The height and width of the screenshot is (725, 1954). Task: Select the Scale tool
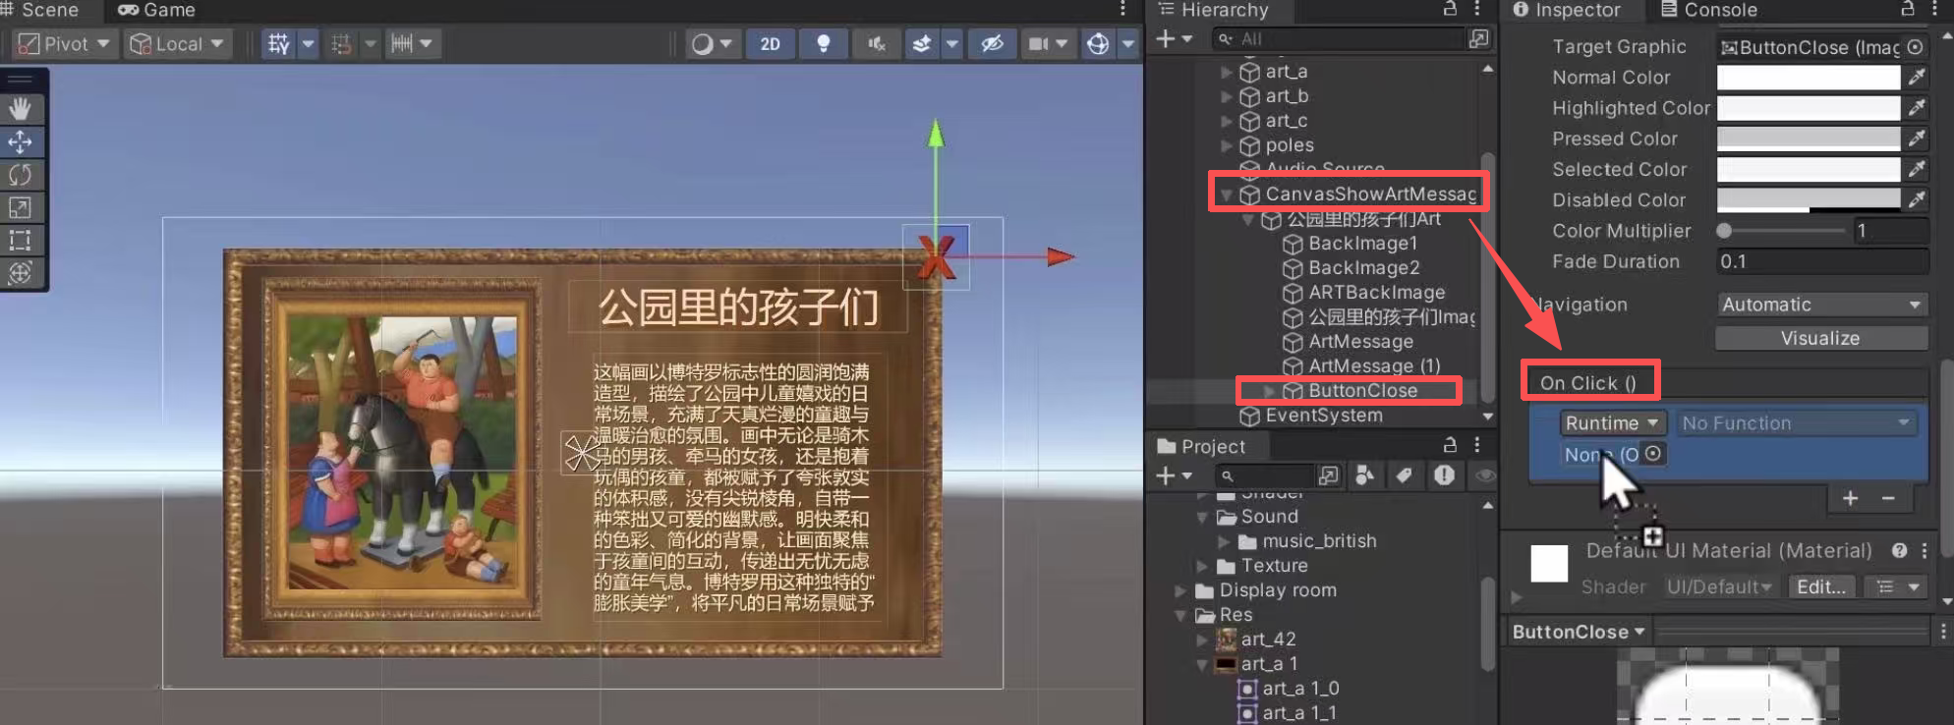click(20, 207)
